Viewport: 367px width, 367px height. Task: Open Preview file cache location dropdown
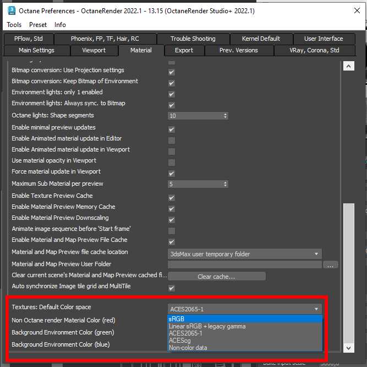245,254
